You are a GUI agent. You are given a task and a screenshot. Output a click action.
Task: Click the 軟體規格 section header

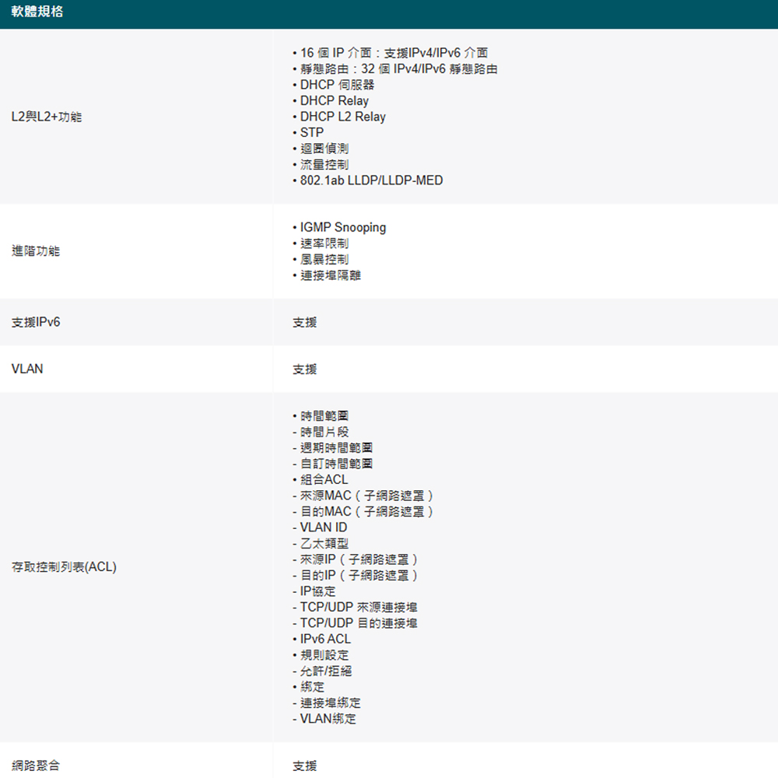pos(37,13)
